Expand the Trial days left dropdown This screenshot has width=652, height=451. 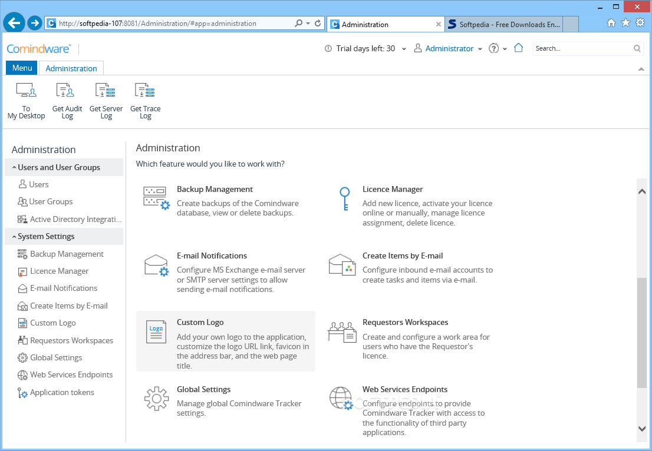click(x=403, y=49)
